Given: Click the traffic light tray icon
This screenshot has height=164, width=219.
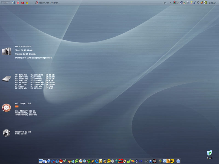Looking at the screenshot, I should (174, 3).
